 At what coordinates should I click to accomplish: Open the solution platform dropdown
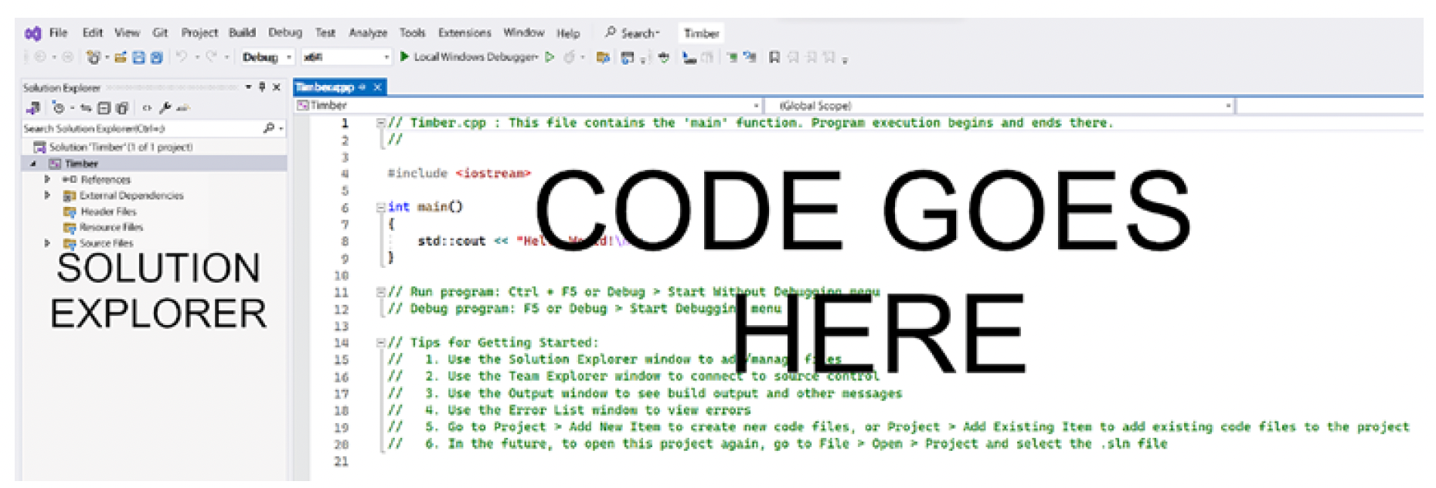tap(346, 57)
